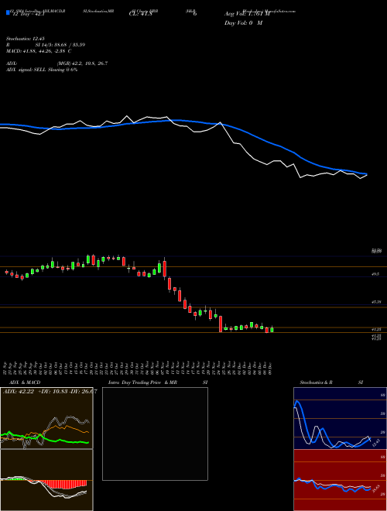Click the '49.5' price axis label
Viewport: 387px width, 511px height.
click(375, 274)
